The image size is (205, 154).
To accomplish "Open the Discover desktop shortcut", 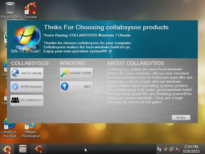I will (30, 11).
